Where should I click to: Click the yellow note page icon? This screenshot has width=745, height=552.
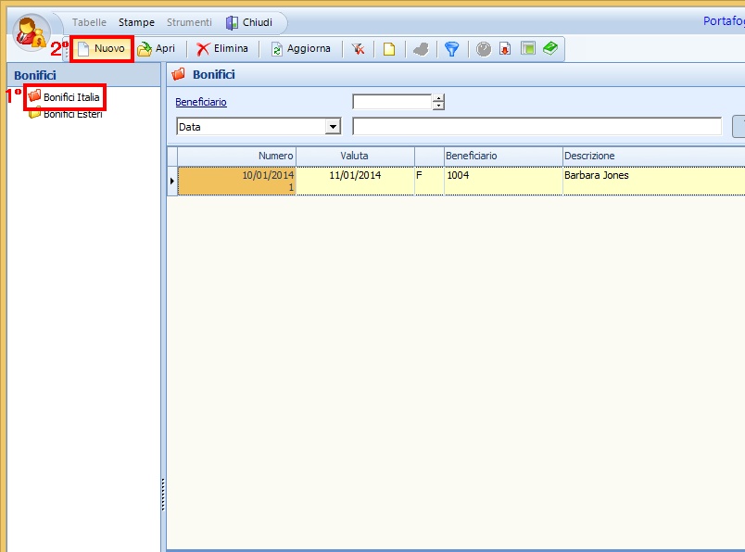pos(389,49)
